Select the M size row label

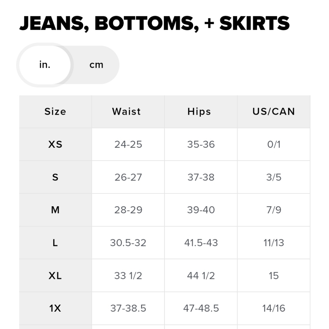(x=55, y=210)
